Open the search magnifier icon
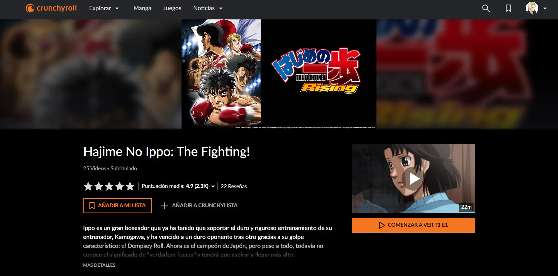 [486, 8]
